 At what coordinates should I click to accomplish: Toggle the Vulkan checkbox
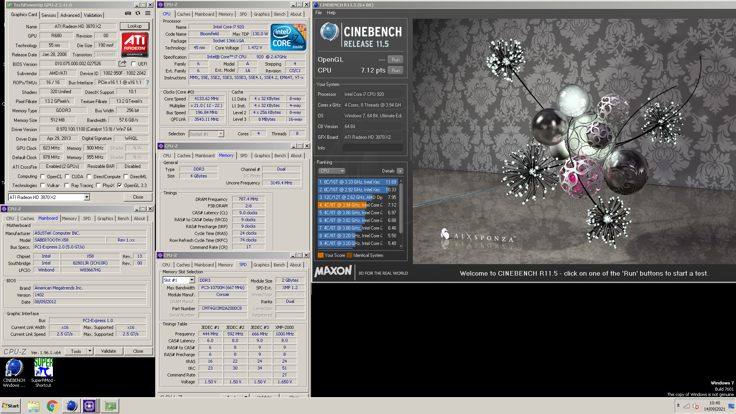tap(43, 186)
